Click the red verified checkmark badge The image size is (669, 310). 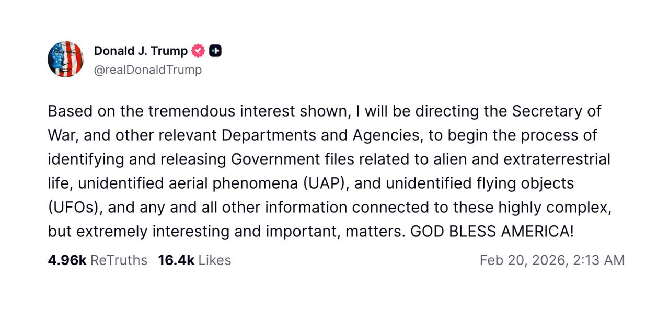198,51
